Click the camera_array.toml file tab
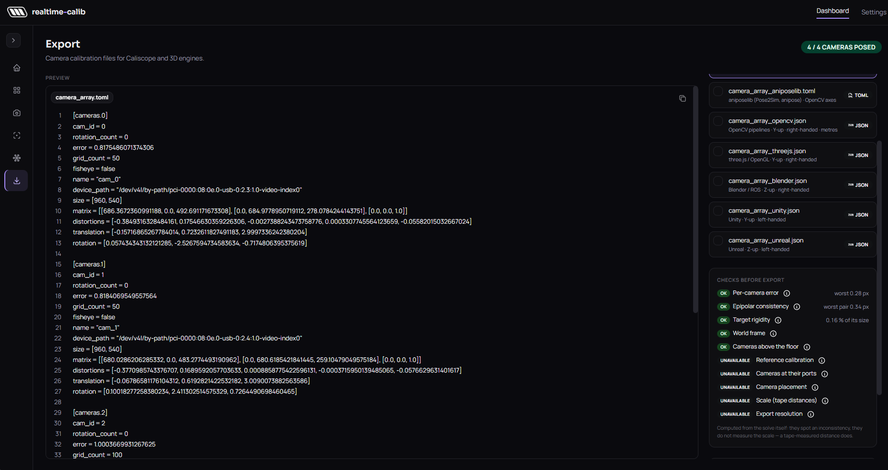The width and height of the screenshot is (888, 470). click(82, 97)
